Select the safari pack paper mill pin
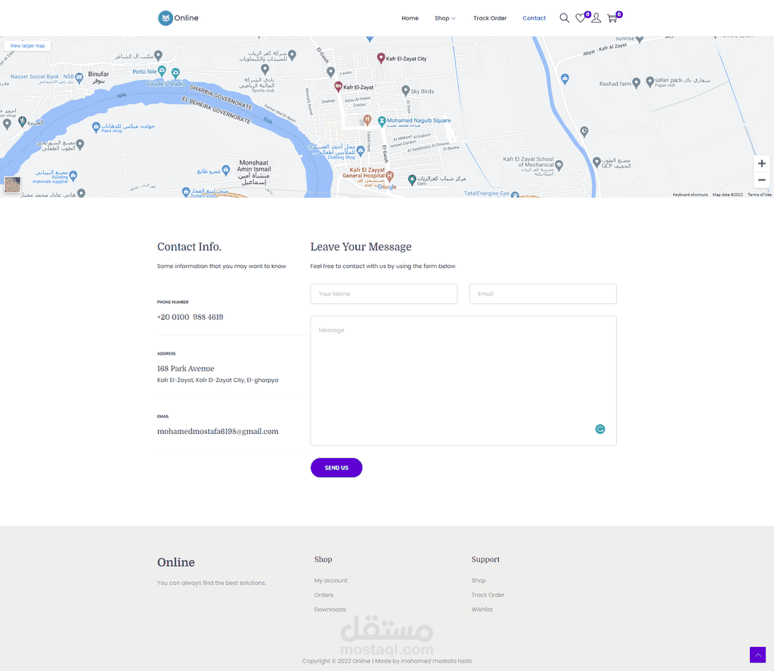The width and height of the screenshot is (774, 671). (650, 82)
